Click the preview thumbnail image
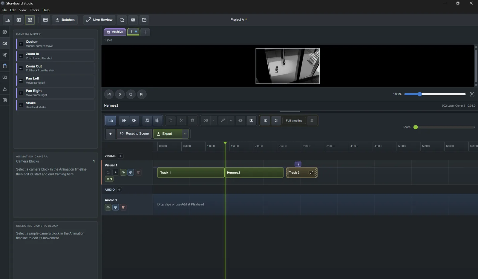 pos(287,66)
